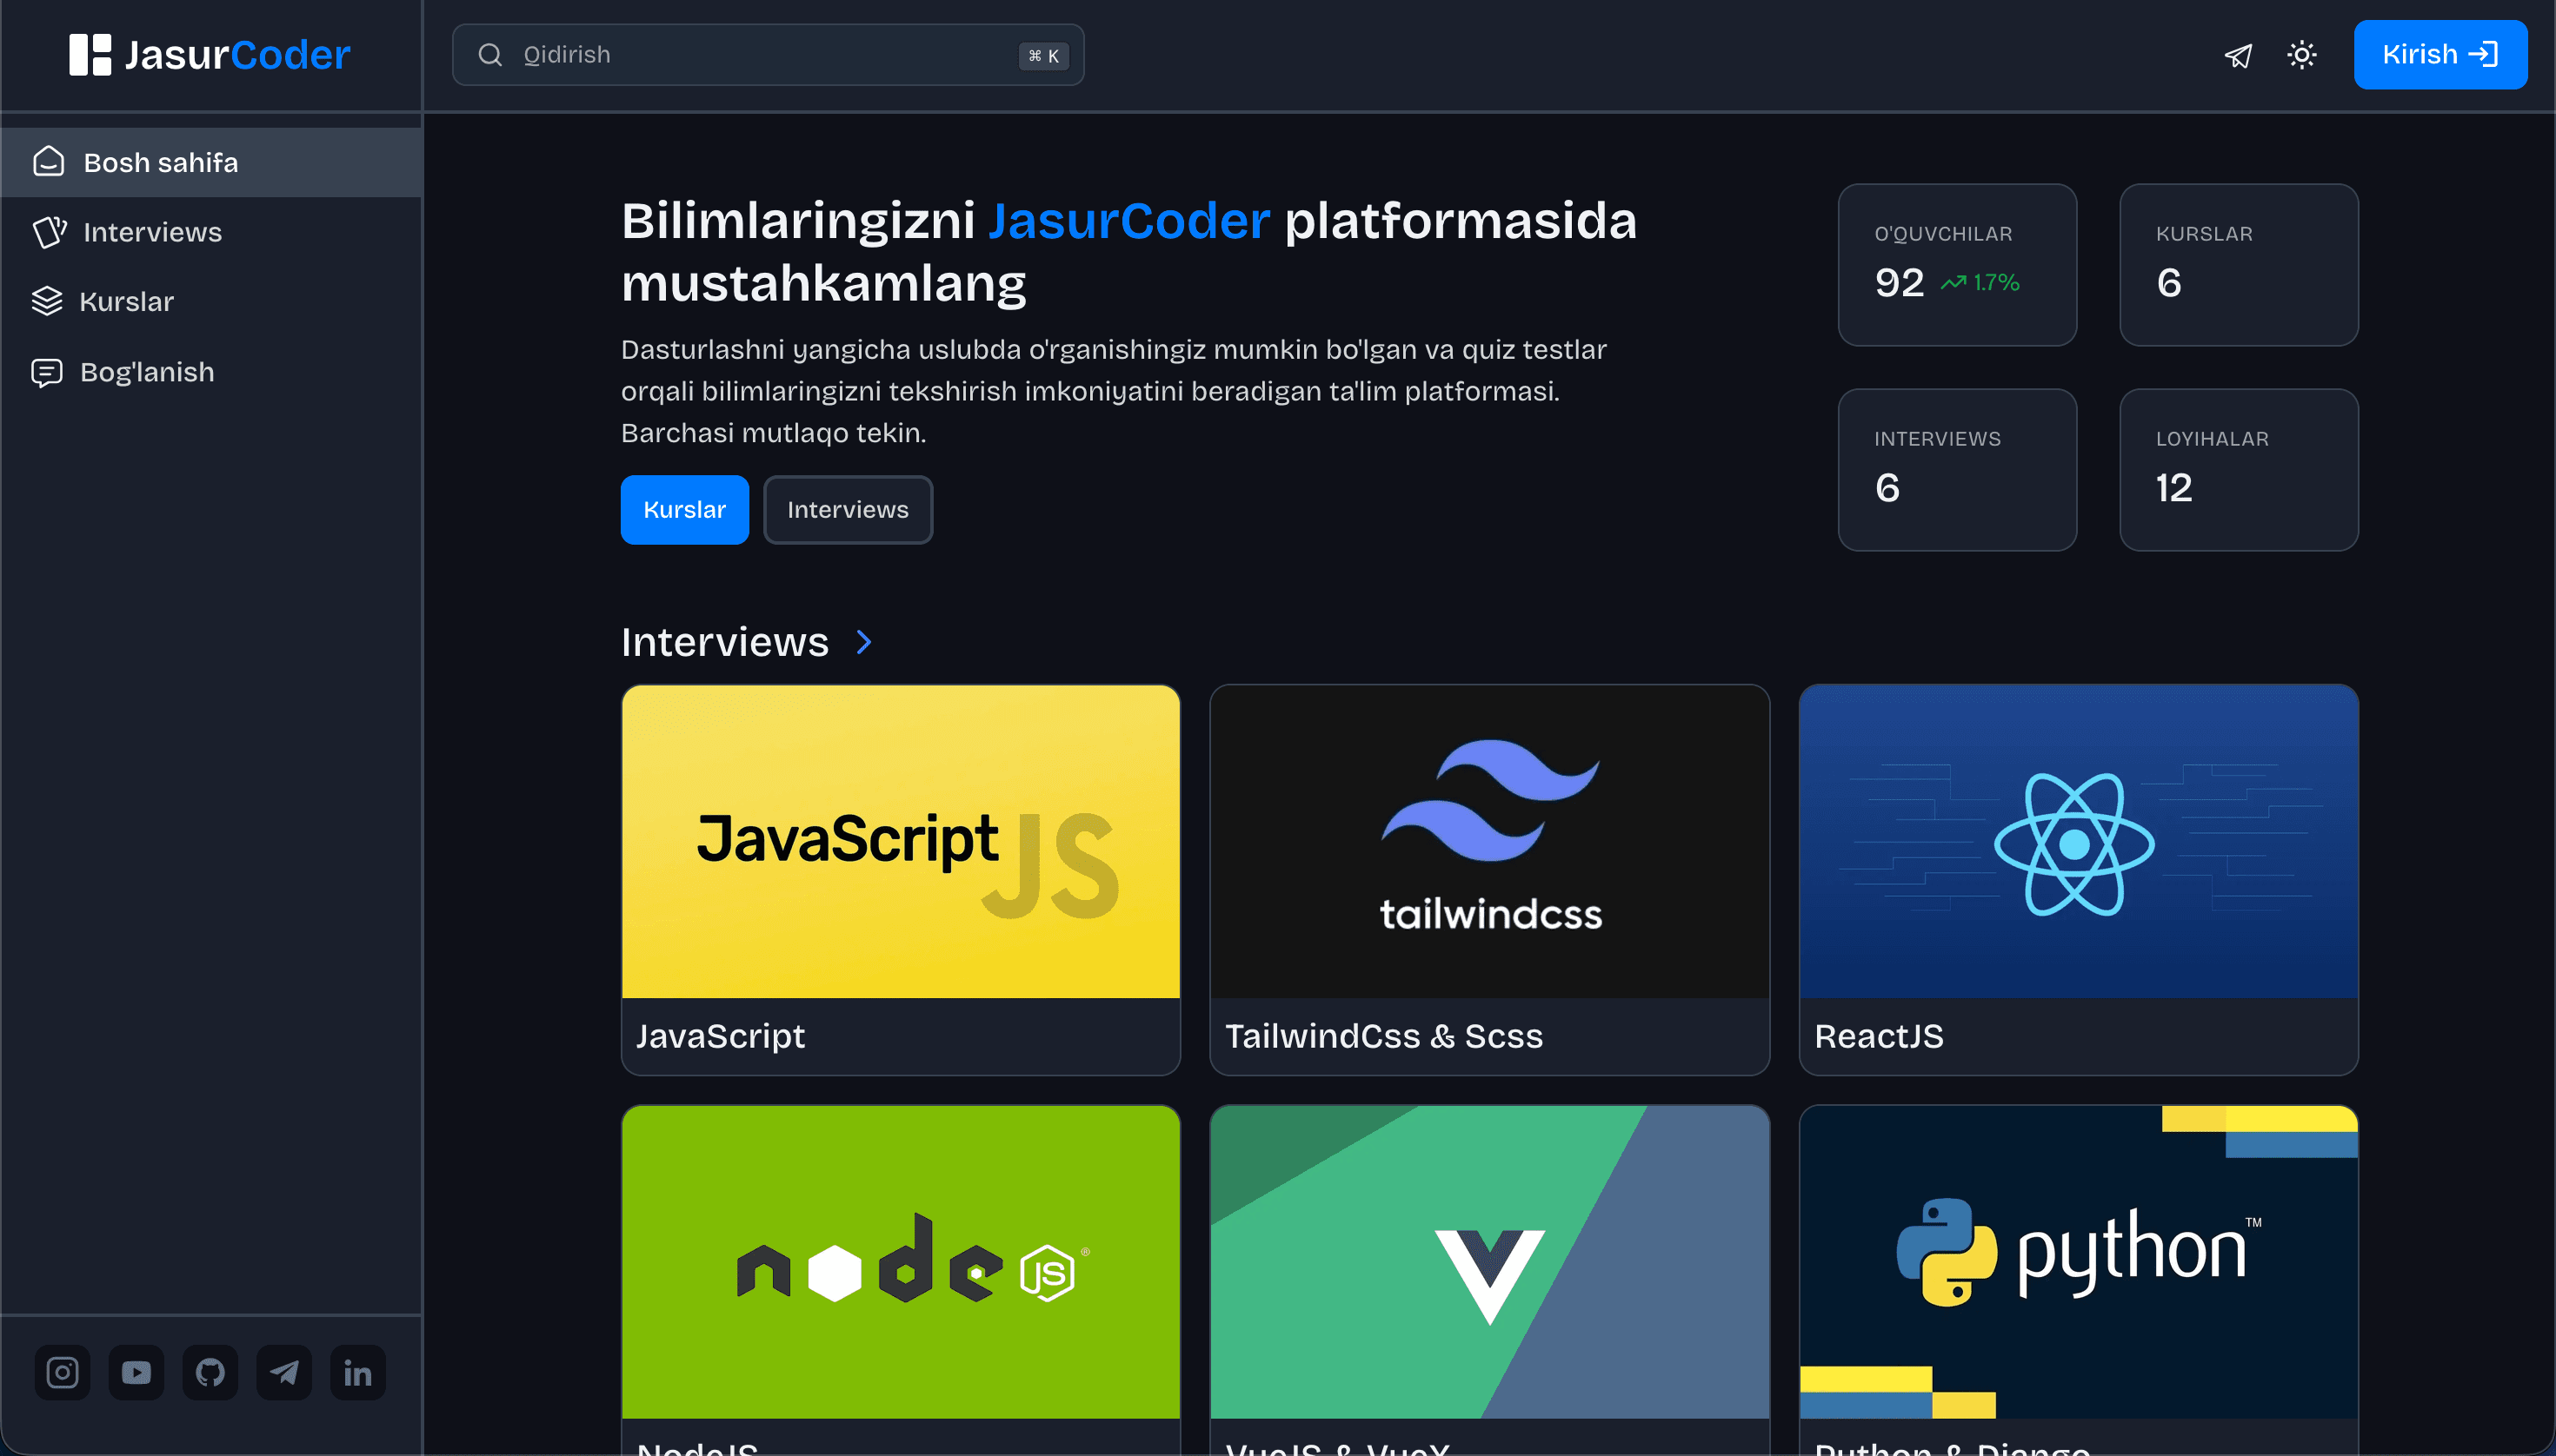The image size is (2556, 1456).
Task: Click the Bog'lanish chat icon in sidebar
Action: pyautogui.click(x=47, y=372)
